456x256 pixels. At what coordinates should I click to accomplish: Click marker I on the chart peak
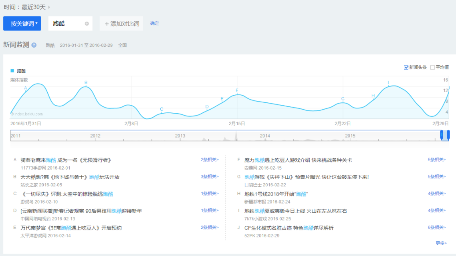point(388,82)
